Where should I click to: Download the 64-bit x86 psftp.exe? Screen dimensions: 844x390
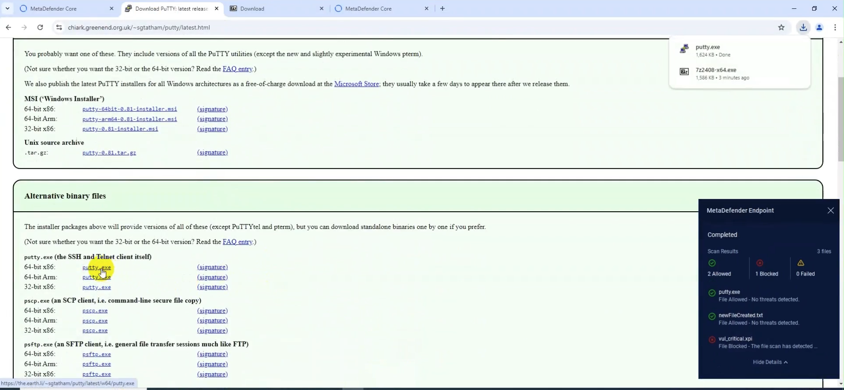point(96,354)
